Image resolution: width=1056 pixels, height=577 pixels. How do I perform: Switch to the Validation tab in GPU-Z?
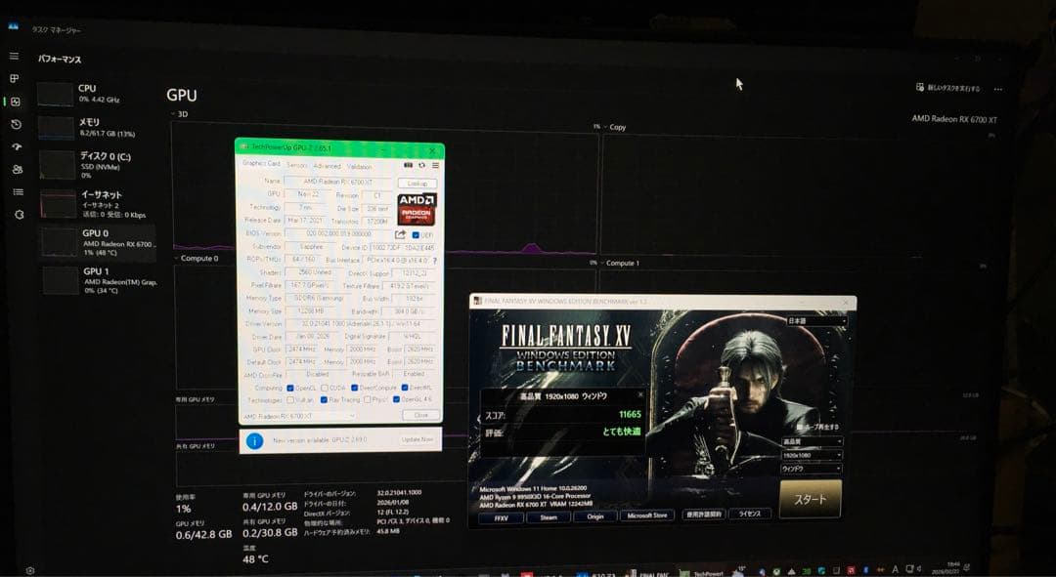pos(359,166)
